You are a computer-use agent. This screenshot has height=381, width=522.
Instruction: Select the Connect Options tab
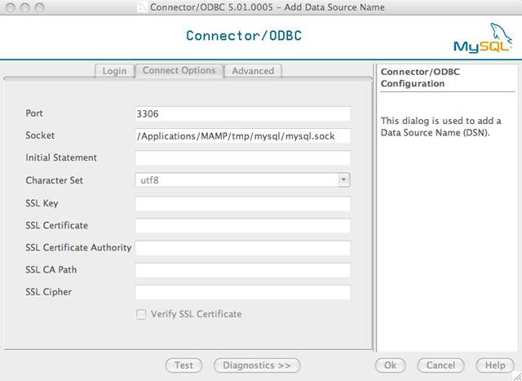pyautogui.click(x=179, y=71)
